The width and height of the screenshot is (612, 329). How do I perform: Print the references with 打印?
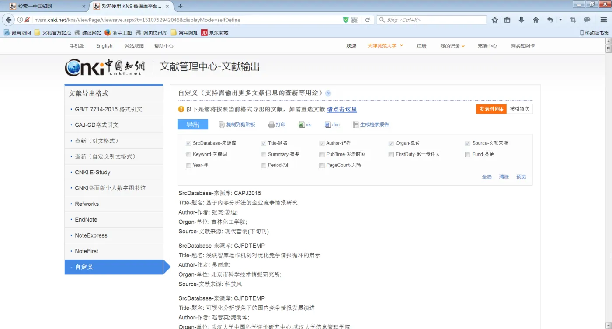(x=277, y=125)
